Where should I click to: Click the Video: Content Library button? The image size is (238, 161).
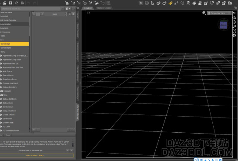(35, 155)
